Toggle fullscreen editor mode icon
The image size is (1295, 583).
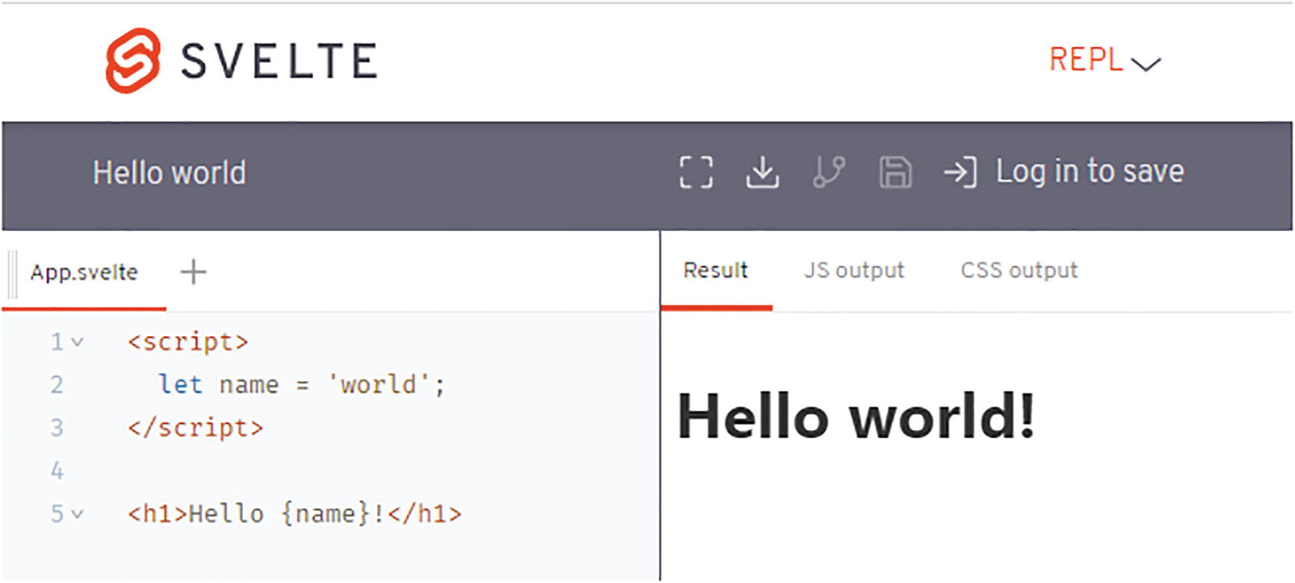(x=696, y=173)
